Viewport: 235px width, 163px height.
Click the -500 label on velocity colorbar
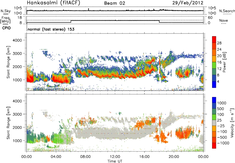[x=222, y=137]
